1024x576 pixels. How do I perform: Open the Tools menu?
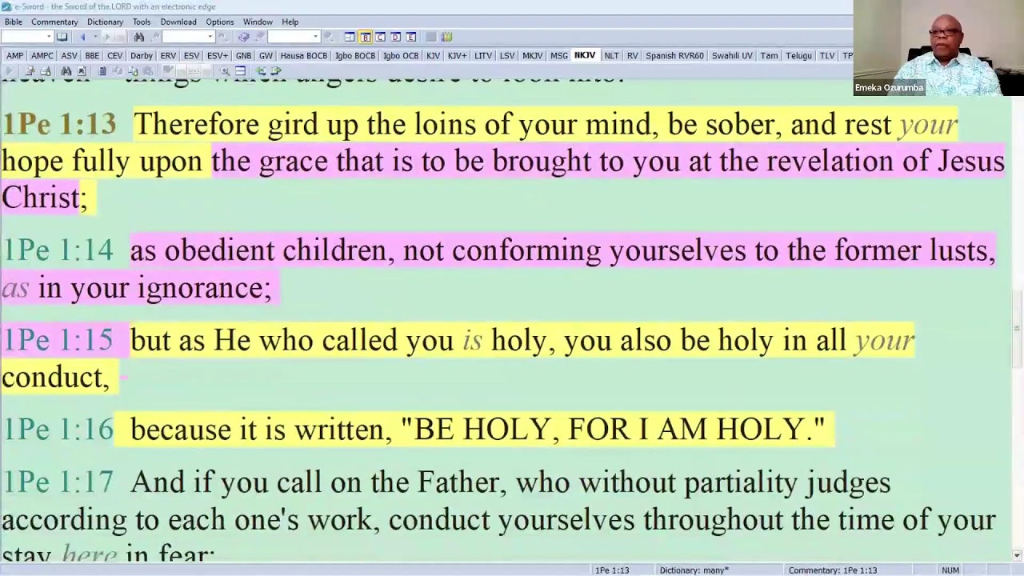tap(142, 22)
